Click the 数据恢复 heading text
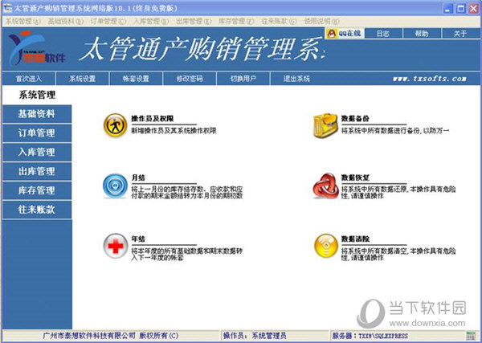 click(x=355, y=178)
